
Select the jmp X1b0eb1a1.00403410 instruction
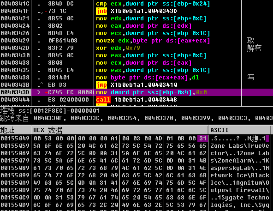[136, 85]
